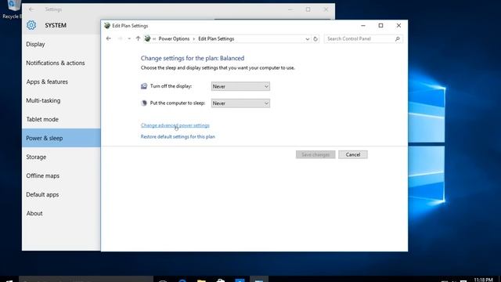Click the 'Turn off the display:' label
Screen dimensions: 501x282
click(171, 86)
